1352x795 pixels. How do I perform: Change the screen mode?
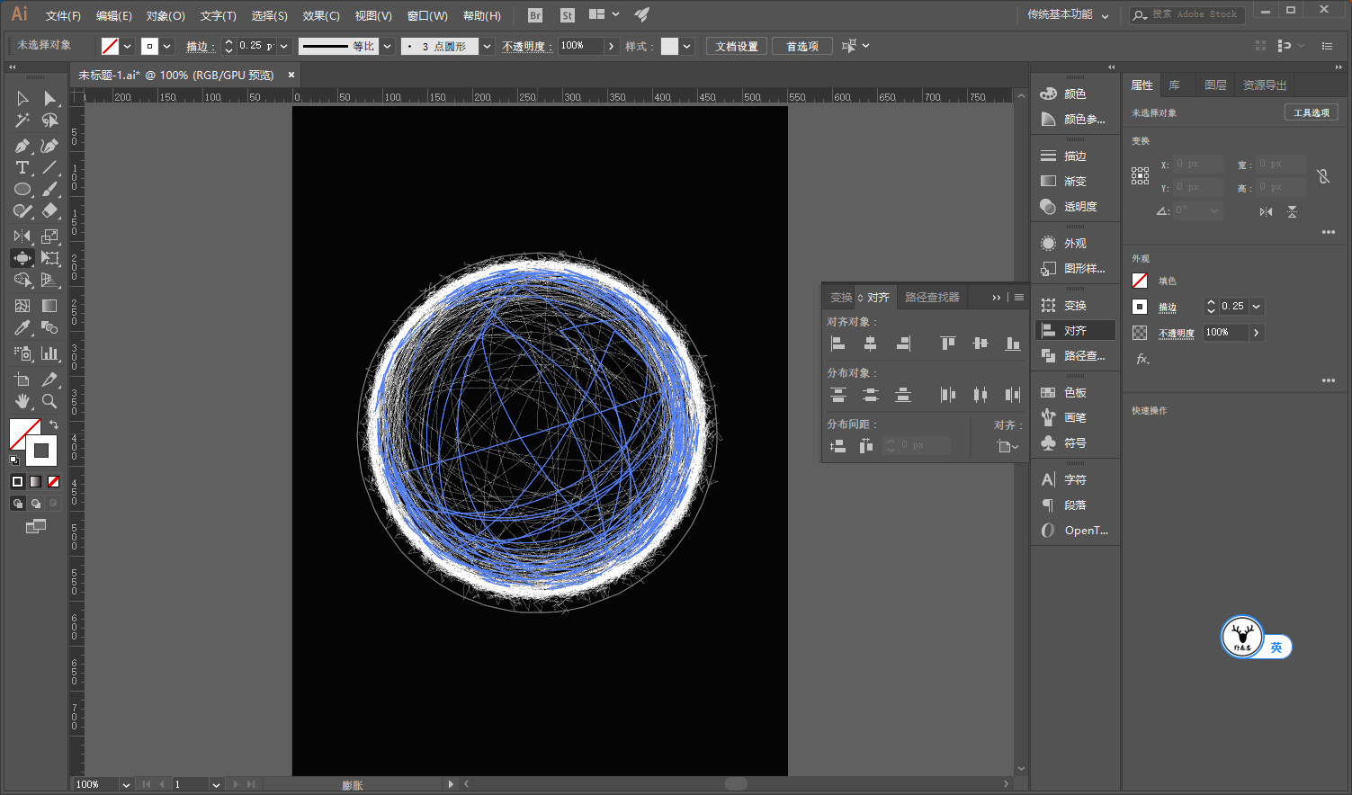[x=35, y=526]
